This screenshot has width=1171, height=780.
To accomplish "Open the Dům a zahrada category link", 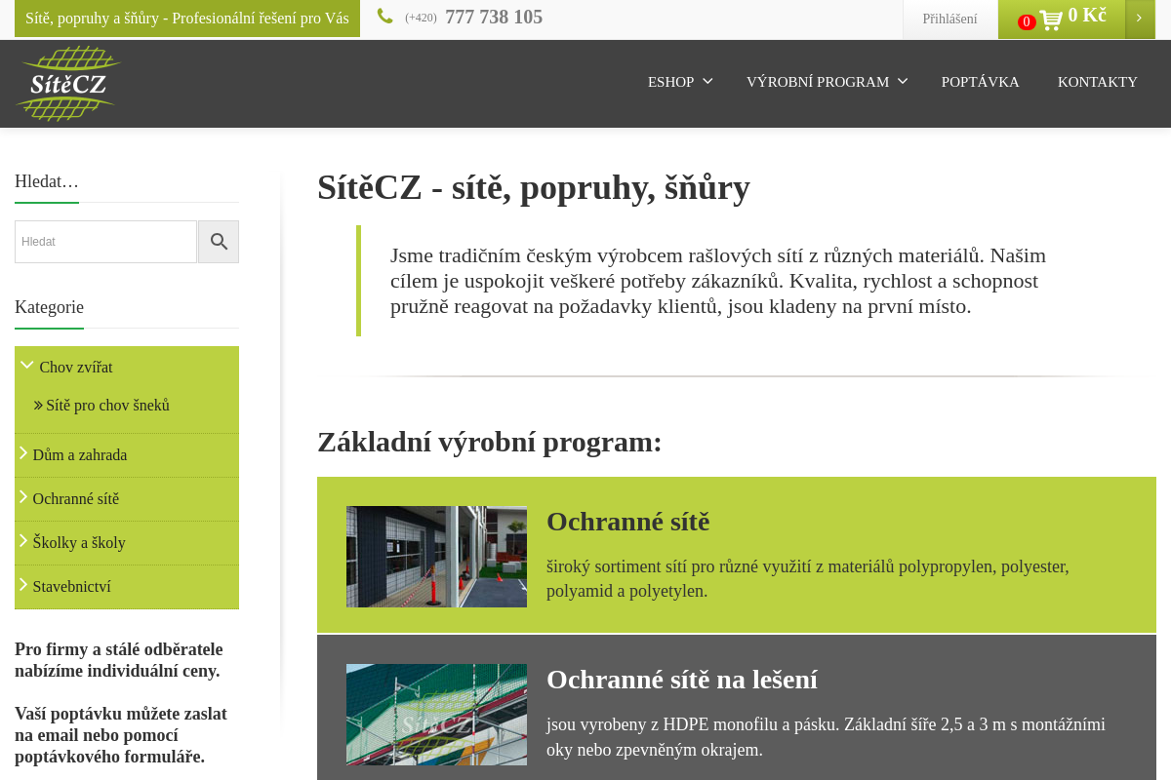I will (80, 455).
